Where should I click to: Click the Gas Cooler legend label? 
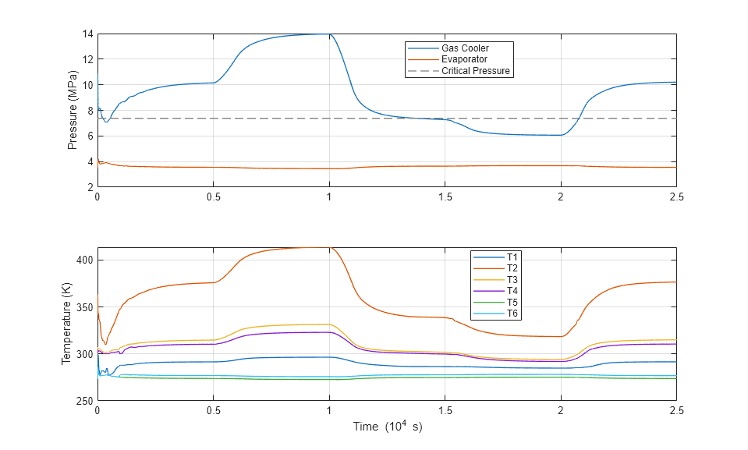465,48
